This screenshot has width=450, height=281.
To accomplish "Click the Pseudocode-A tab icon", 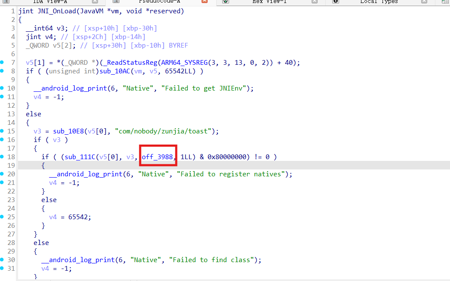I will point(116,2).
